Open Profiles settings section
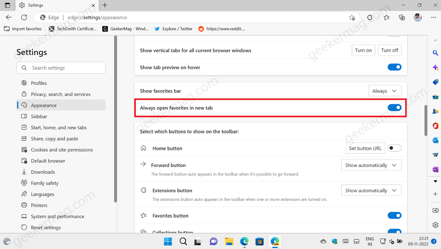This screenshot has width=441, height=249. (x=61, y=83)
